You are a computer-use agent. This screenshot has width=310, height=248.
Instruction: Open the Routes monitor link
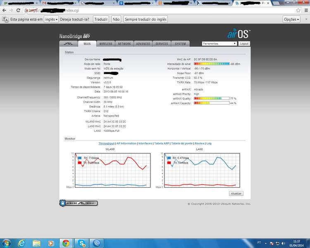tap(199, 143)
